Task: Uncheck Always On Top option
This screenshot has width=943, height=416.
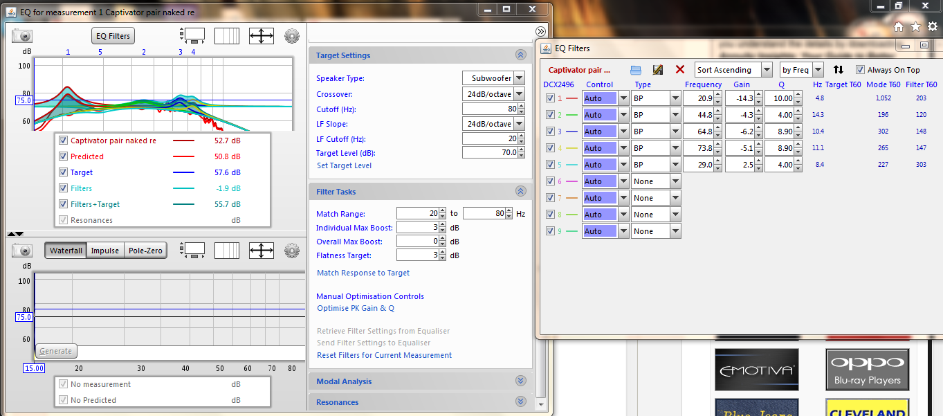Action: pos(860,70)
